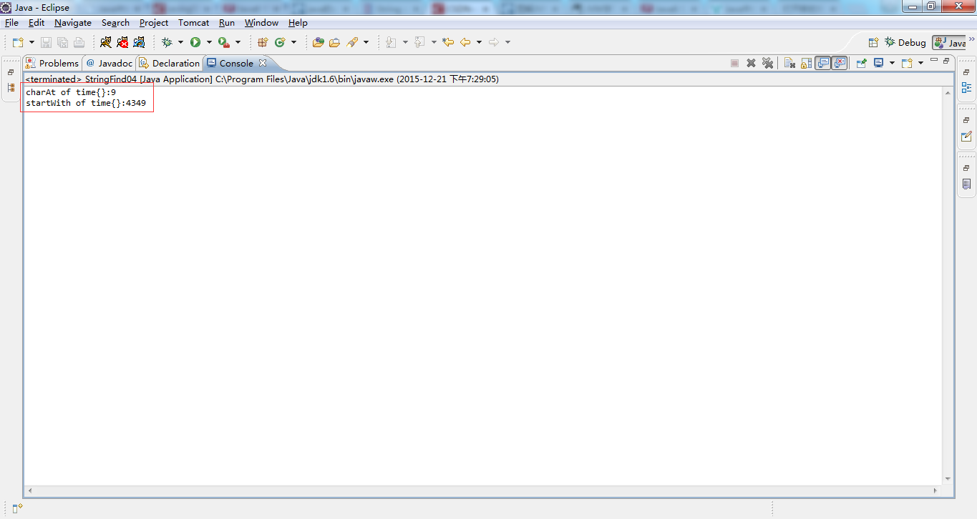Minimize the Console view panel

pos(934,61)
